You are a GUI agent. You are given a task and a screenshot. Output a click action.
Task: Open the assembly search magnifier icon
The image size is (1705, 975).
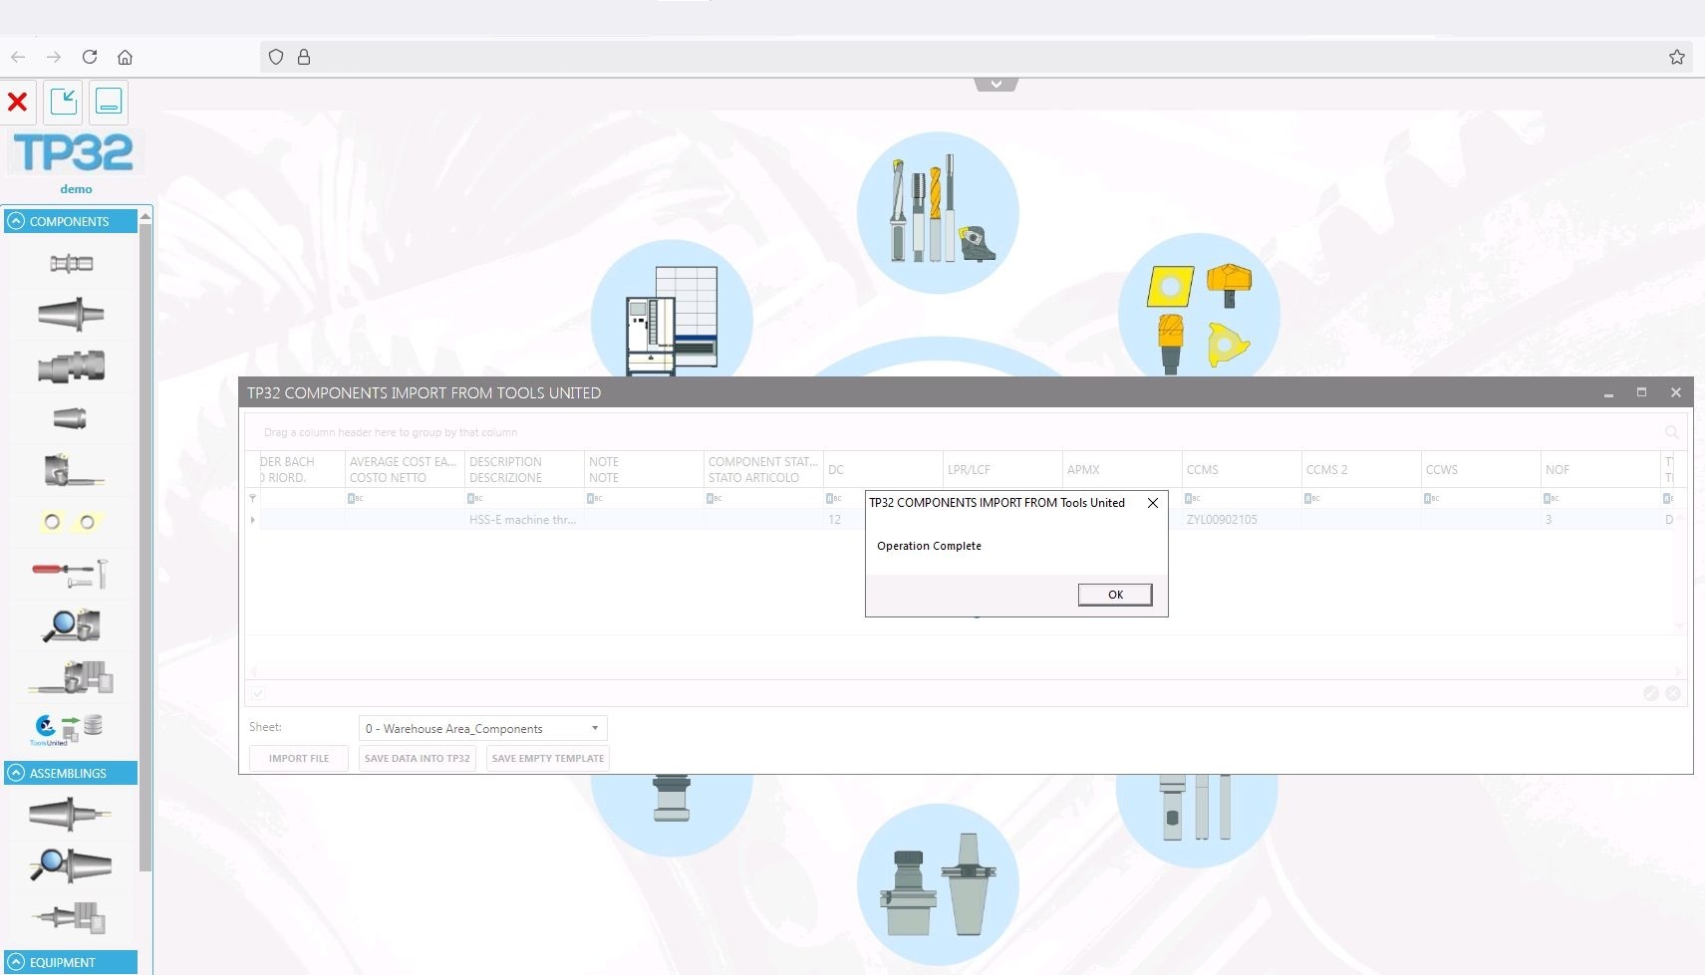pos(70,865)
